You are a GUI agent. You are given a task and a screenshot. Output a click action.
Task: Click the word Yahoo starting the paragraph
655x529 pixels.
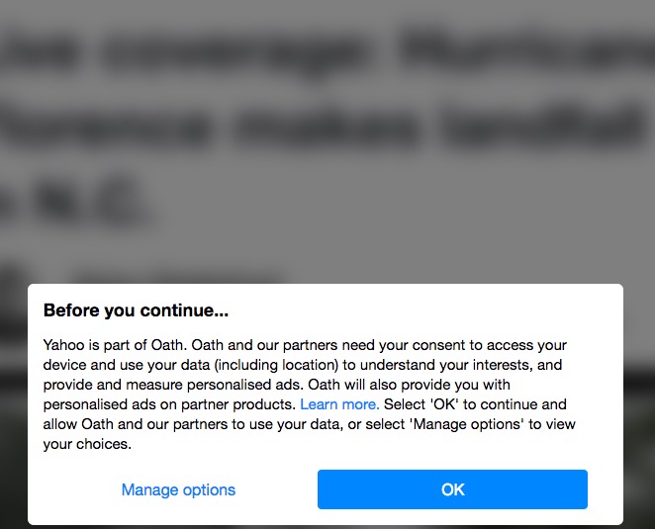pyautogui.click(x=63, y=345)
